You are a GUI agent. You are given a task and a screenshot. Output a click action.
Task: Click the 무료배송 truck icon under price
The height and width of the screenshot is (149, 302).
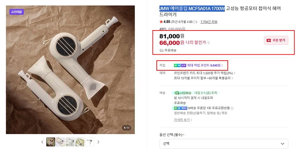161,50
